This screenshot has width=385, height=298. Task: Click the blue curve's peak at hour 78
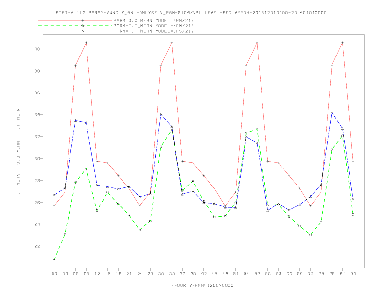pos(332,112)
